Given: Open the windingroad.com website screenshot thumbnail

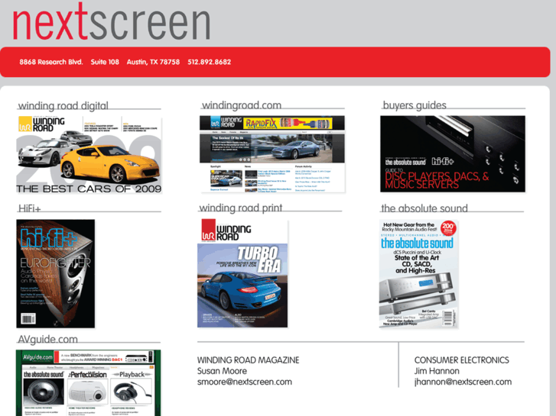Looking at the screenshot, I should click(x=272, y=154).
